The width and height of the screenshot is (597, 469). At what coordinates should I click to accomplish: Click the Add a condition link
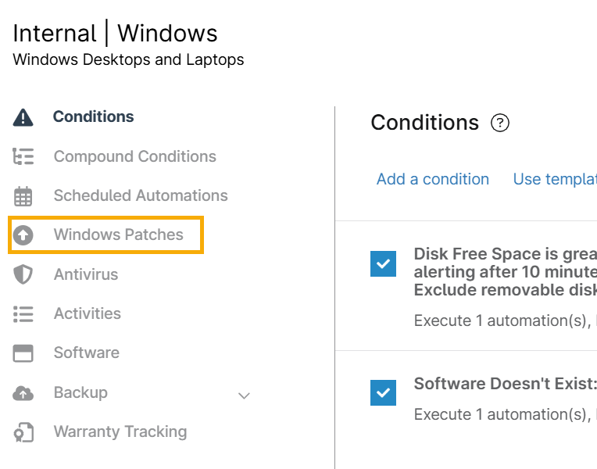pyautogui.click(x=433, y=179)
